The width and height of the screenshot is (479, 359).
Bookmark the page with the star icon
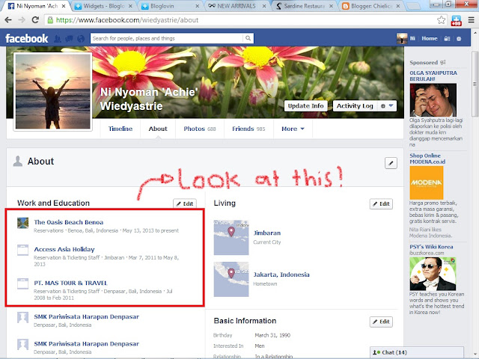click(x=441, y=20)
